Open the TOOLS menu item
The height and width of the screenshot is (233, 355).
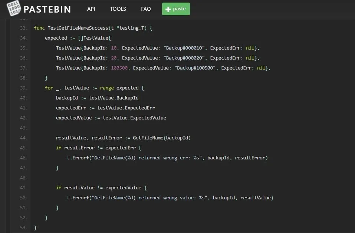118,9
